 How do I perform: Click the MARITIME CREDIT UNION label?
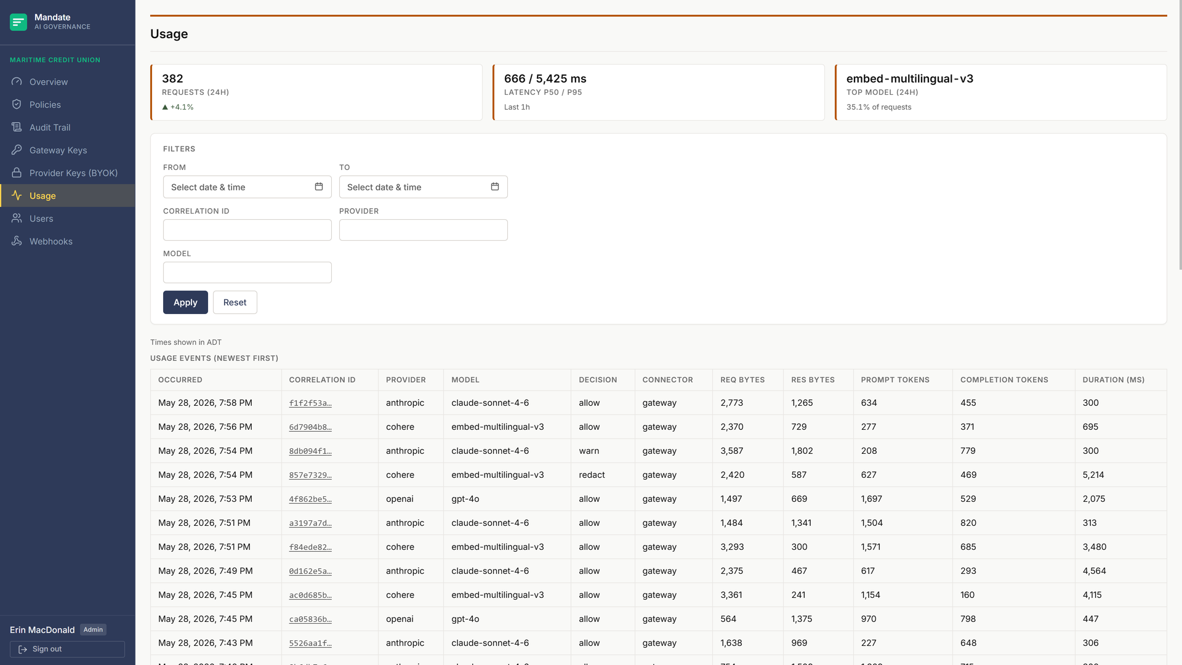55,60
